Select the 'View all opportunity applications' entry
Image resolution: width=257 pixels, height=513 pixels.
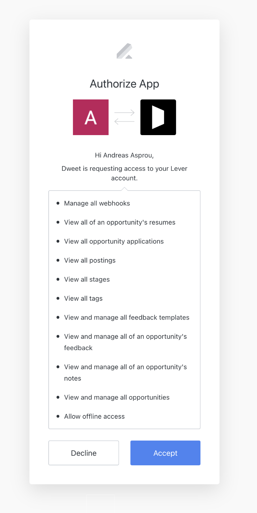(114, 241)
